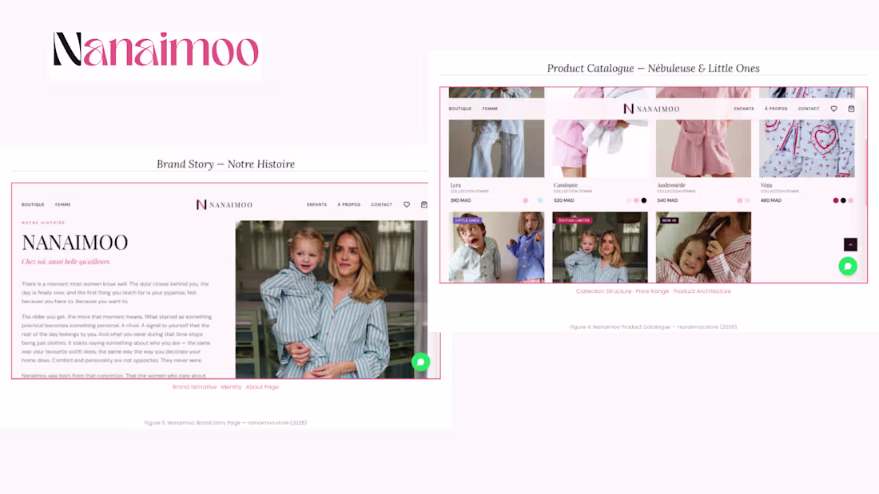The width and height of the screenshot is (879, 494).
Task: Open the Andromède product photo
Action: pyautogui.click(x=703, y=148)
